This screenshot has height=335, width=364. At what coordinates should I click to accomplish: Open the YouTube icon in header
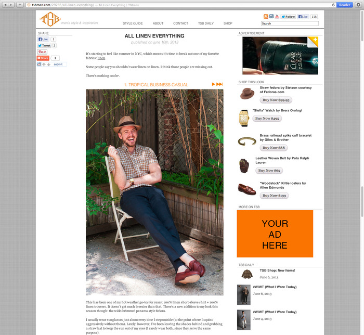pos(277,17)
